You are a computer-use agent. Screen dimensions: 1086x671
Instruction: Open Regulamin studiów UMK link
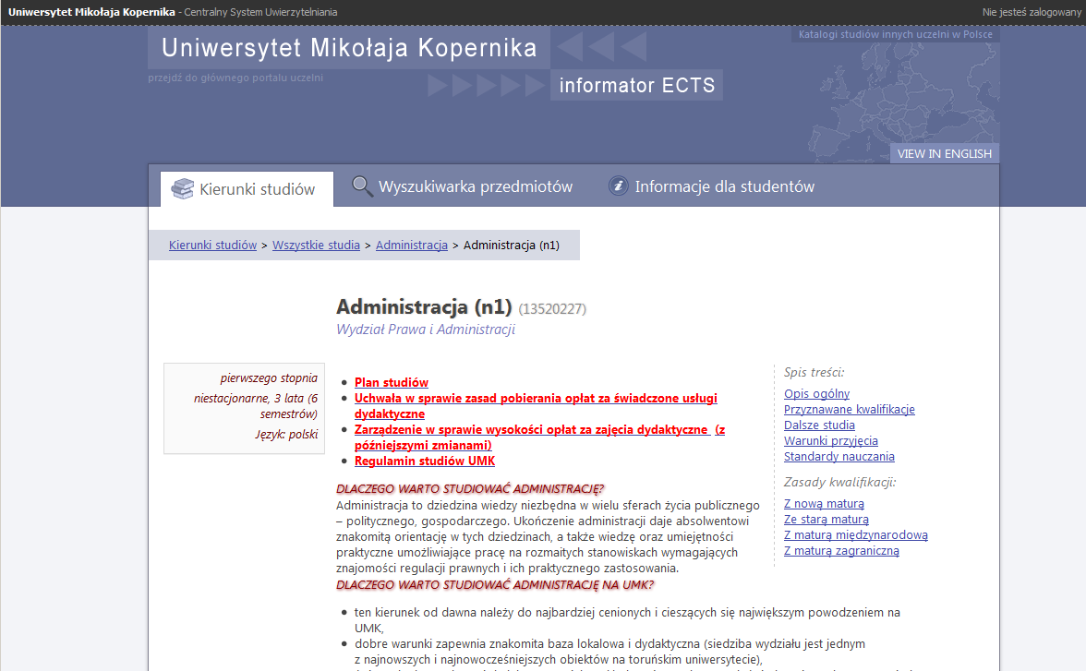click(x=425, y=461)
